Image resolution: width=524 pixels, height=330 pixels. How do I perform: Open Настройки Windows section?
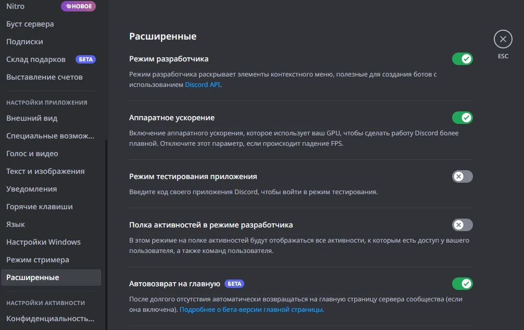click(x=43, y=242)
